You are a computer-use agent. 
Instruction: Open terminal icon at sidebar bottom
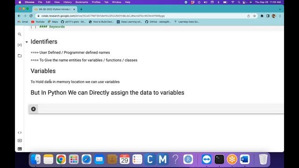click(20, 149)
